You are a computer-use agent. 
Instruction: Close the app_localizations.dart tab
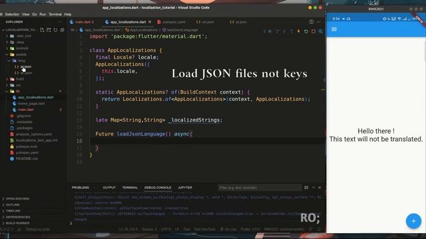pyautogui.click(x=150, y=22)
